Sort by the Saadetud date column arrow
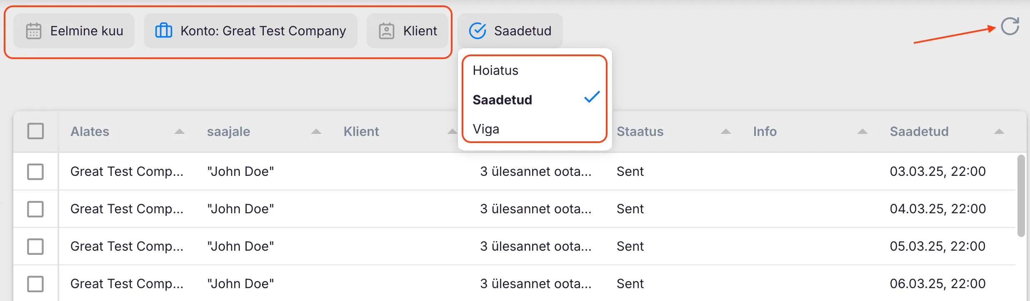This screenshot has height=301, width=1030. coord(999,132)
